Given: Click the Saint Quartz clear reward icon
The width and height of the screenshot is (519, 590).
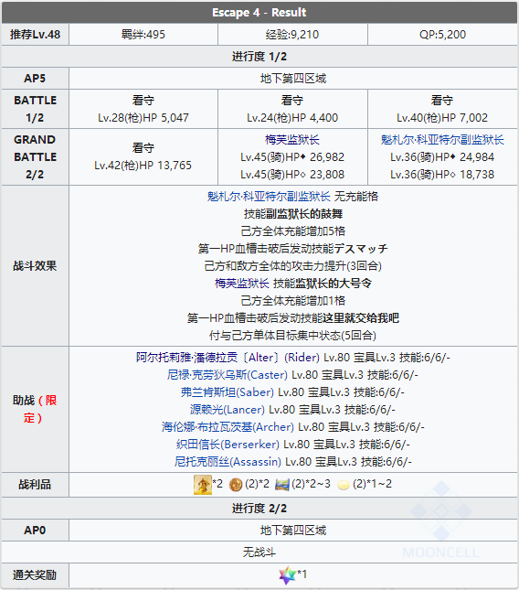Looking at the screenshot, I should point(288,575).
